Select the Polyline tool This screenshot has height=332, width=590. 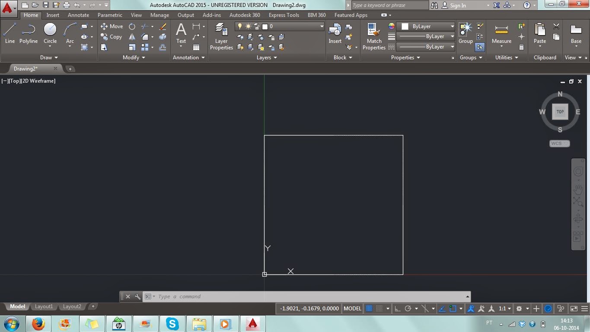tap(29, 34)
